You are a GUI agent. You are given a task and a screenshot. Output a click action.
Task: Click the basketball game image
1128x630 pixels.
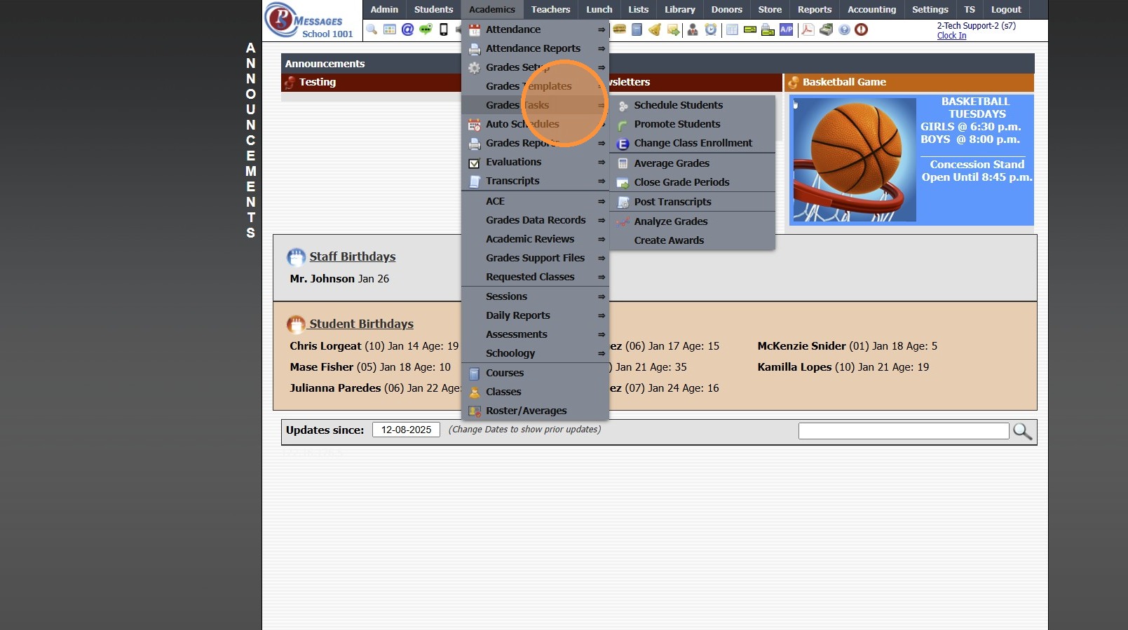click(853, 160)
